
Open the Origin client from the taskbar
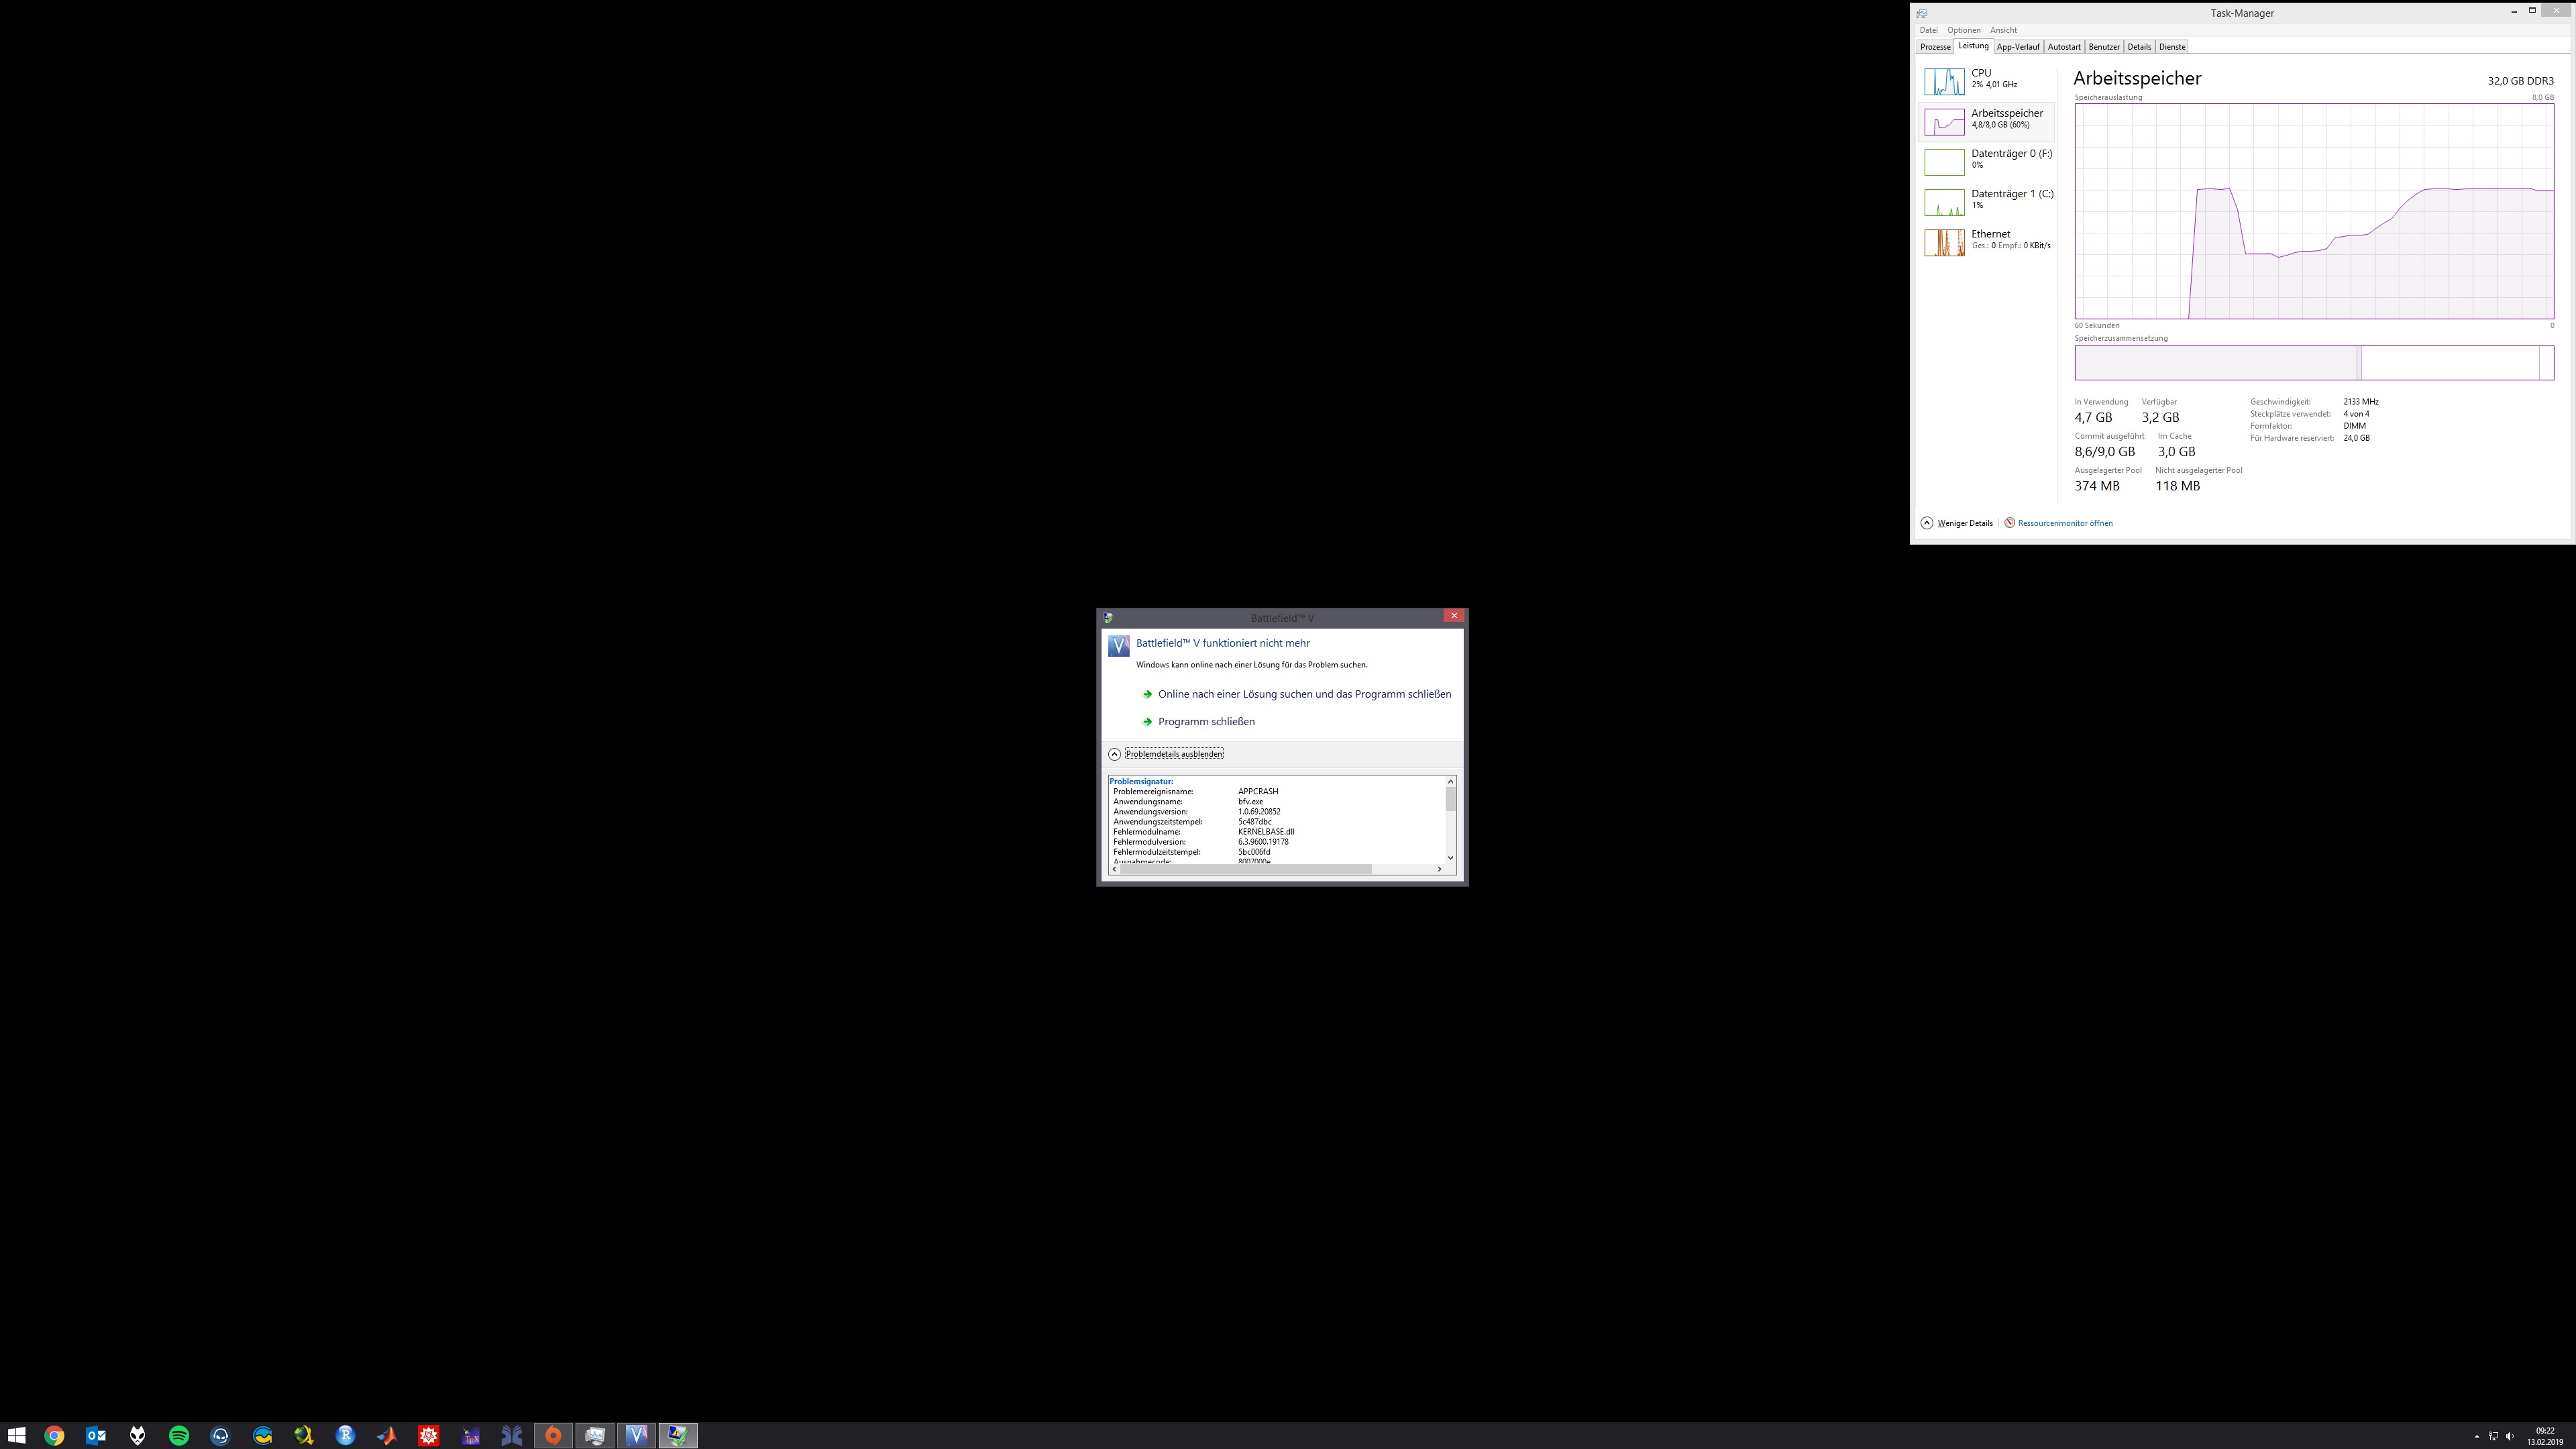pyautogui.click(x=553, y=1435)
